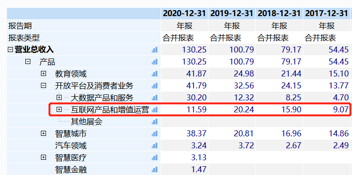Open chart icon for 汽车领域 row
The width and height of the screenshot is (352, 175).
(x=155, y=146)
